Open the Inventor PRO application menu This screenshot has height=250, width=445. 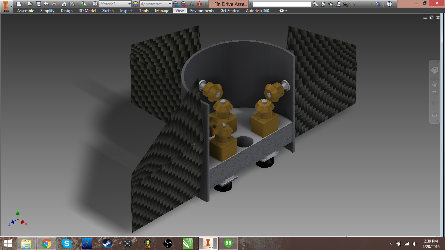point(7,6)
